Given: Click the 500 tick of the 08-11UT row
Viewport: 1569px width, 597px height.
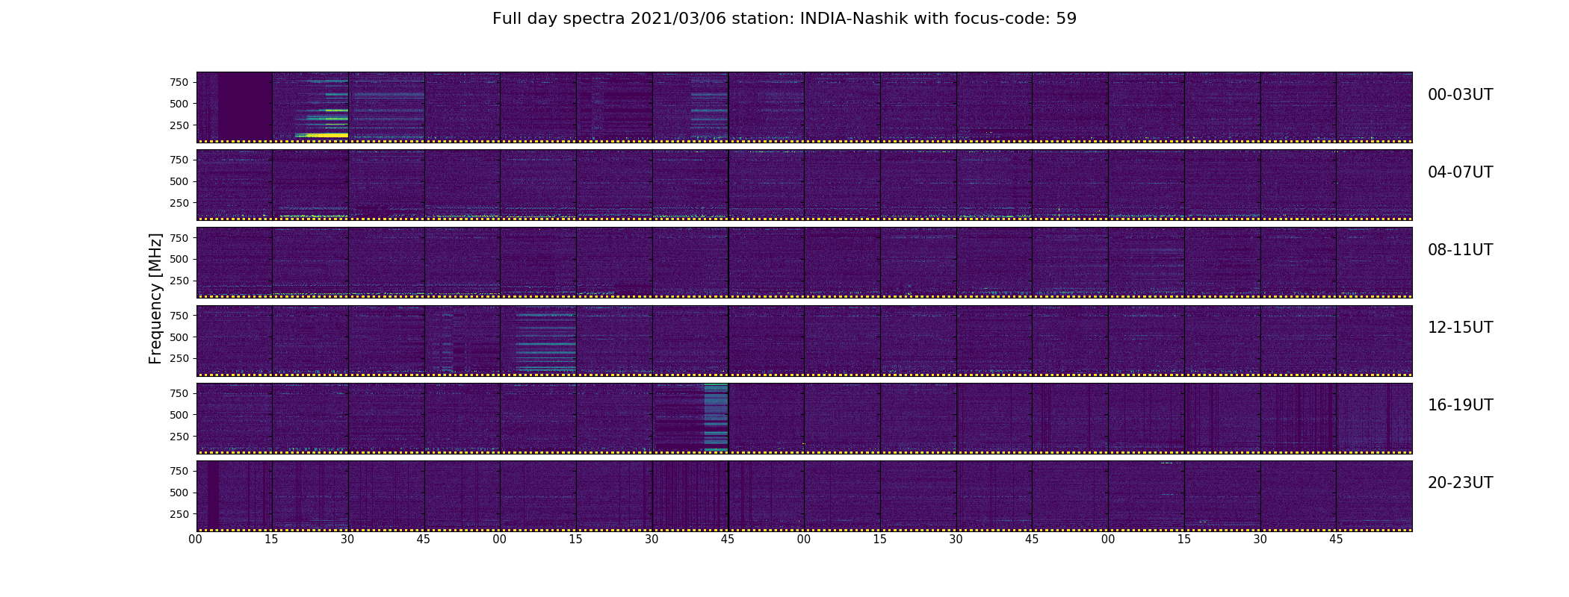Looking at the screenshot, I should (x=179, y=259).
